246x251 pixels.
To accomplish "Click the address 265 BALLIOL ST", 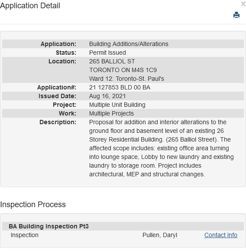I will (x=112, y=61).
